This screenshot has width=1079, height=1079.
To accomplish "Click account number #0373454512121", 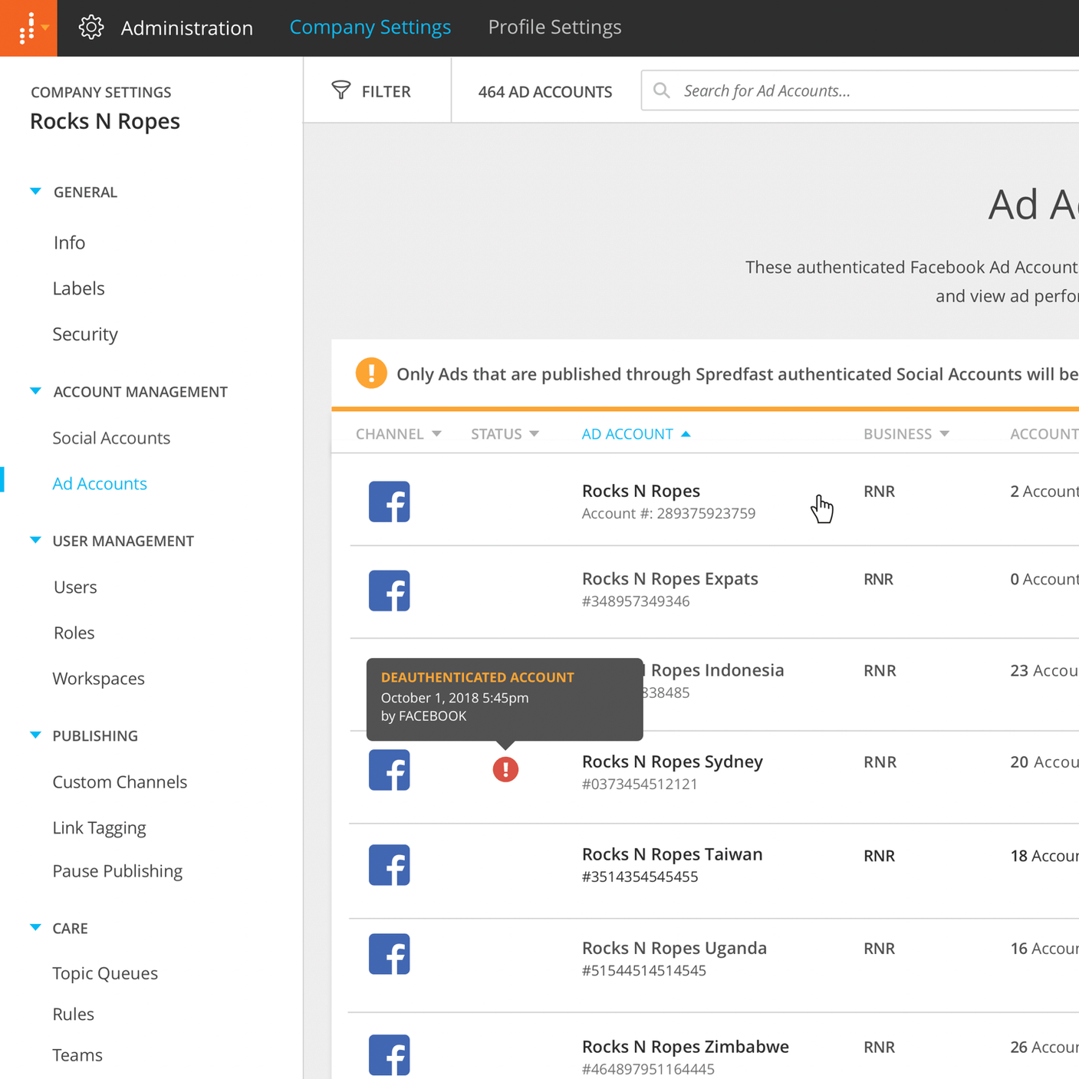I will point(640,784).
